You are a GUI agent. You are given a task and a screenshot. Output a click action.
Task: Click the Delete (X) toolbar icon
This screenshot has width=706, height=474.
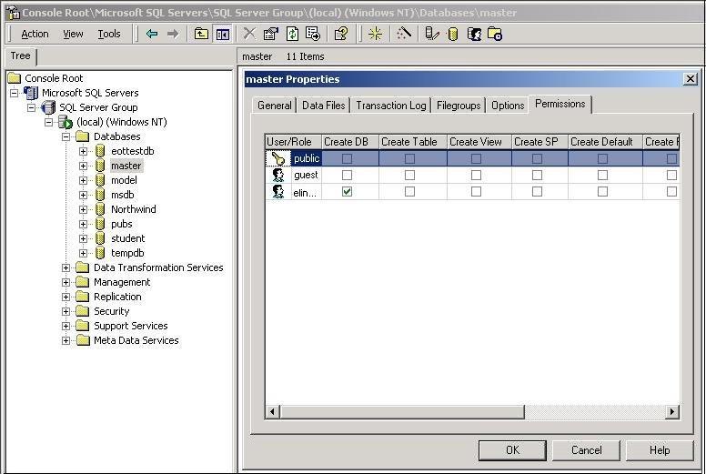coord(249,34)
